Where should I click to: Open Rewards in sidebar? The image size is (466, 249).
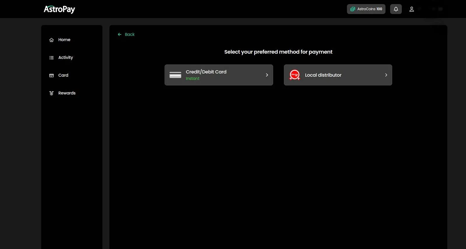pos(67,93)
